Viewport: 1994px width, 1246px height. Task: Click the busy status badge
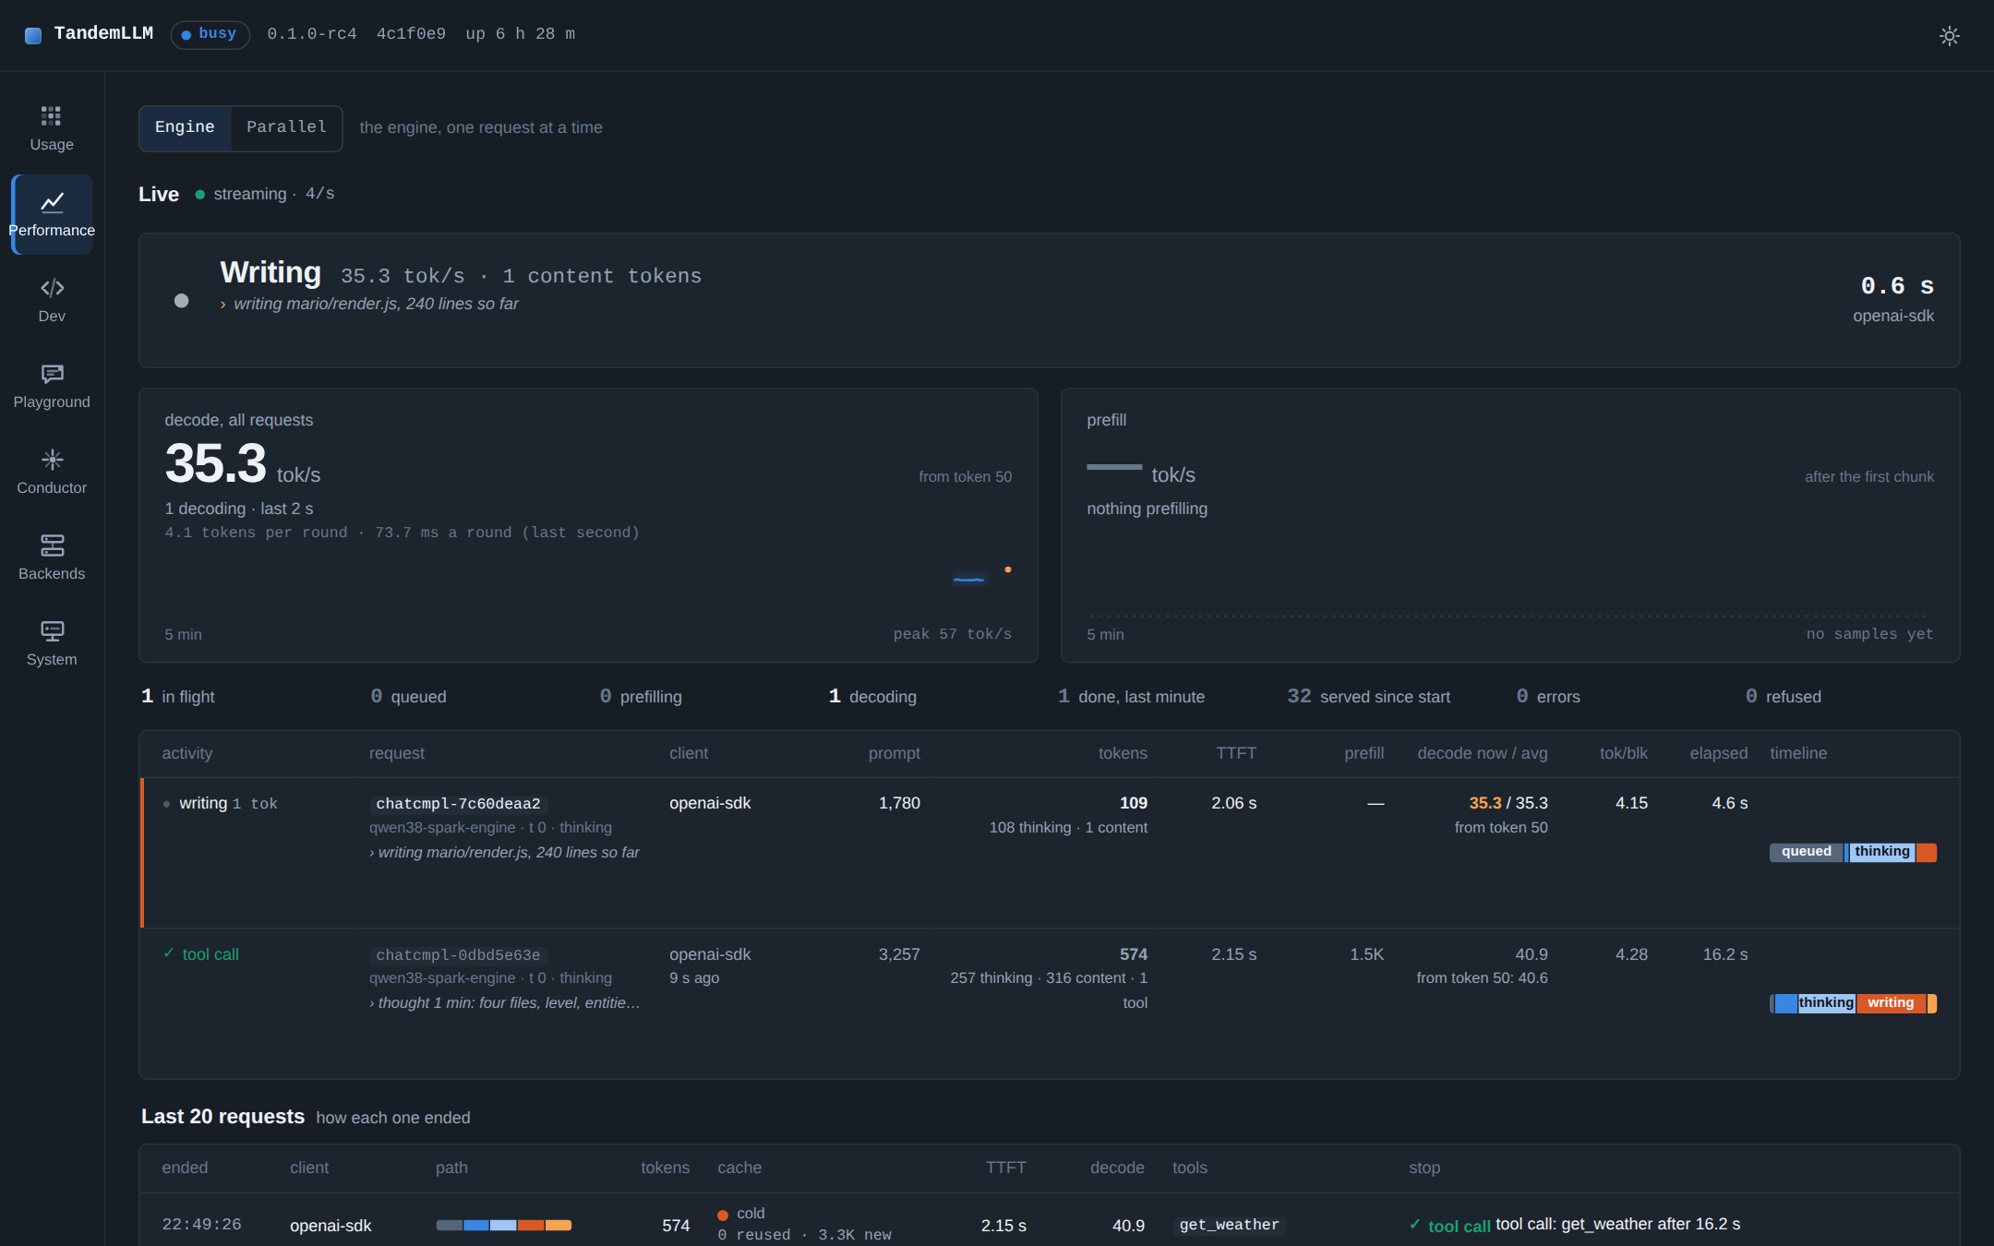210,34
